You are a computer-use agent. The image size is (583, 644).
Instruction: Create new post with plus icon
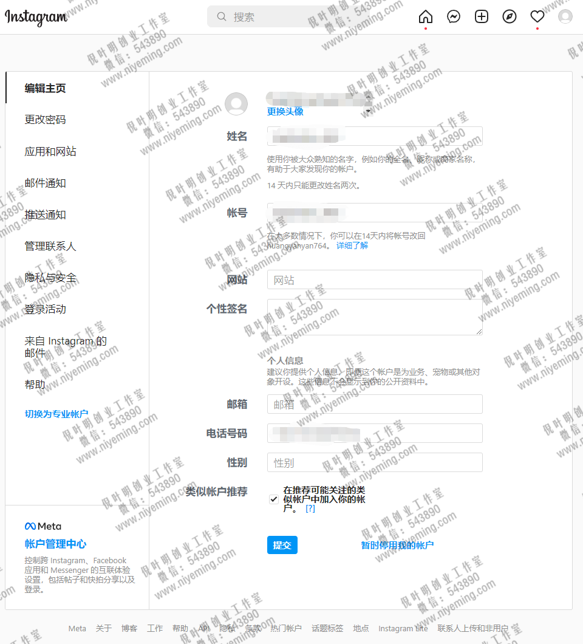[481, 16]
